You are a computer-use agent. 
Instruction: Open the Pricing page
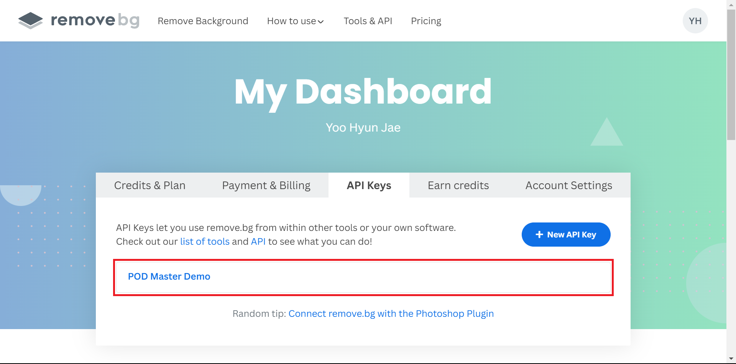tap(426, 21)
